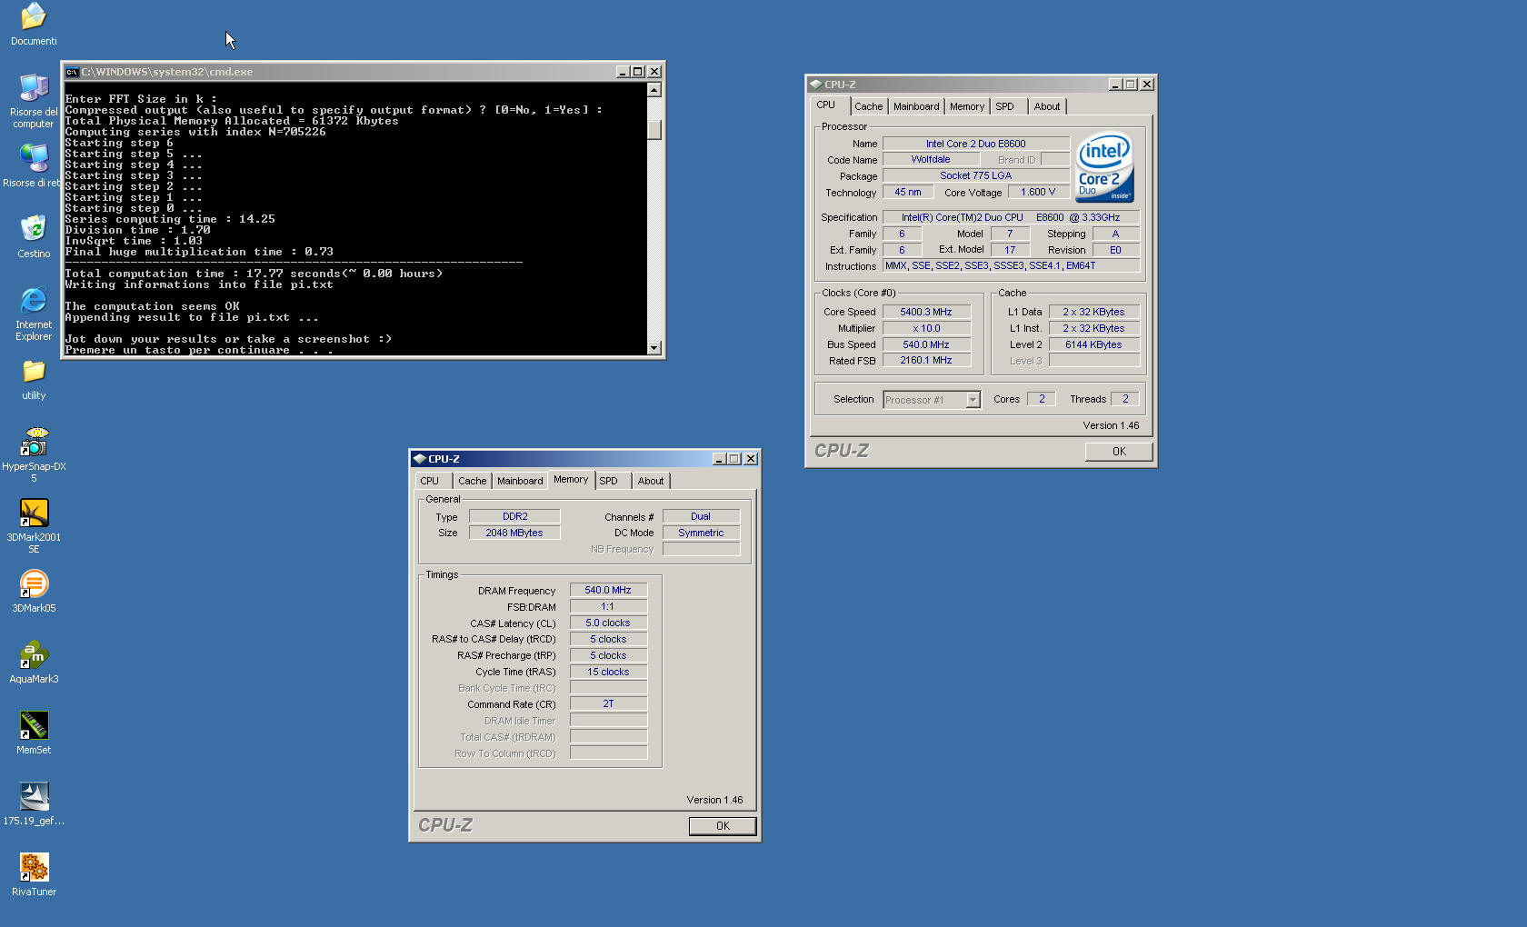Click the Bus Speed 540.0 MHz value
1527x927 pixels.
[x=926, y=344]
